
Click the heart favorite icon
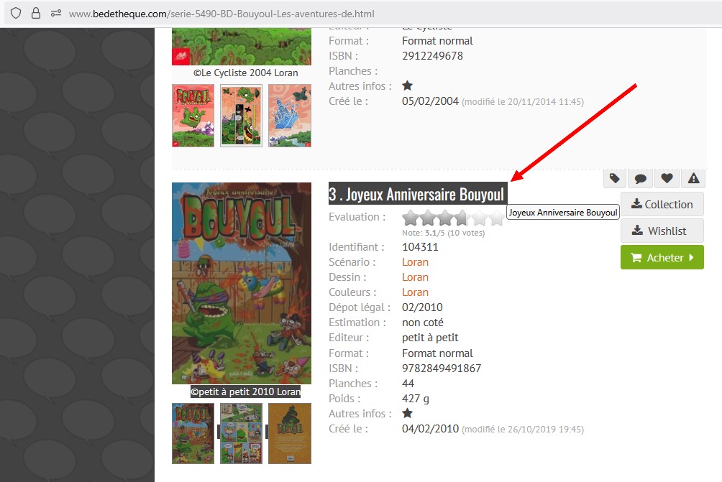tap(667, 178)
